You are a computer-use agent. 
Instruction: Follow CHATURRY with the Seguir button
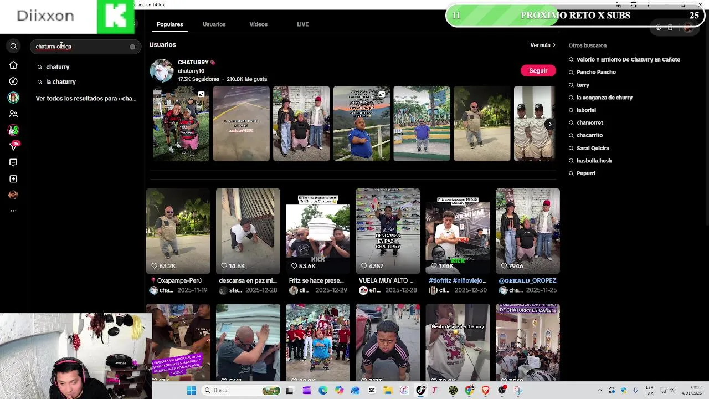(x=538, y=71)
